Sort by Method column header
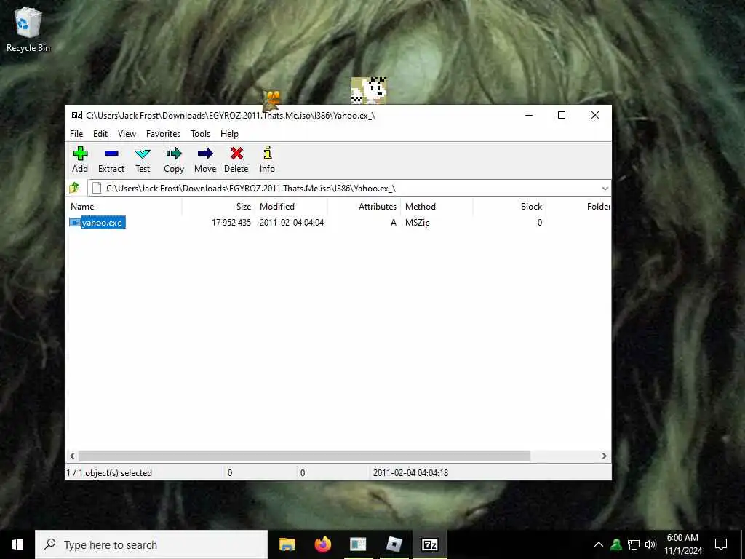745x559 pixels. [437, 206]
